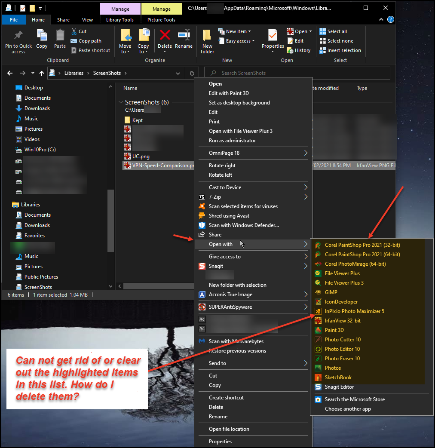Click the Rename icon in ribbon
The image size is (435, 448).
184,35
